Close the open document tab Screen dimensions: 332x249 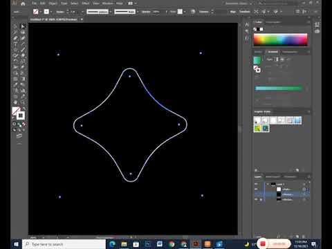pos(82,19)
